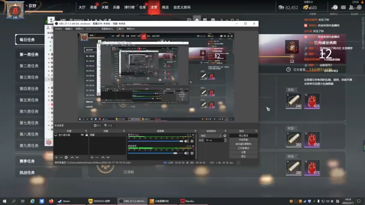The image size is (365, 205).
Task: Pop out the audio mixer dock icon
Action: tap(195, 131)
